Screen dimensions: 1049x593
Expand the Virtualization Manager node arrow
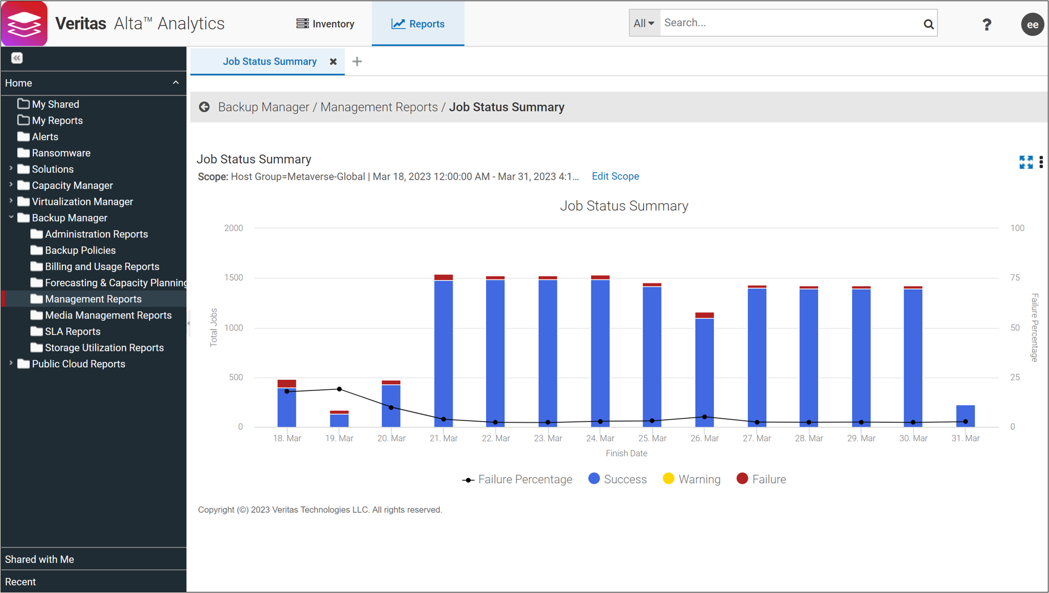pos(11,201)
